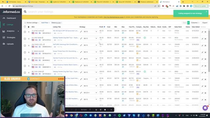Close the webcam overlay window
The image size is (210, 118).
63,79
